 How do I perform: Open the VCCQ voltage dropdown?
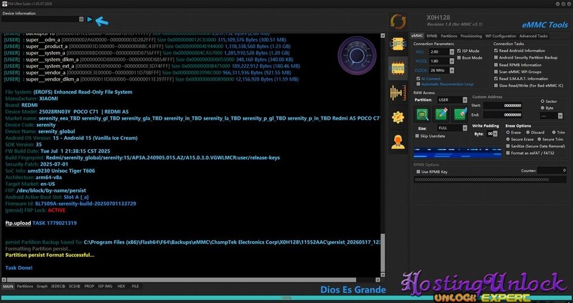coord(452,61)
